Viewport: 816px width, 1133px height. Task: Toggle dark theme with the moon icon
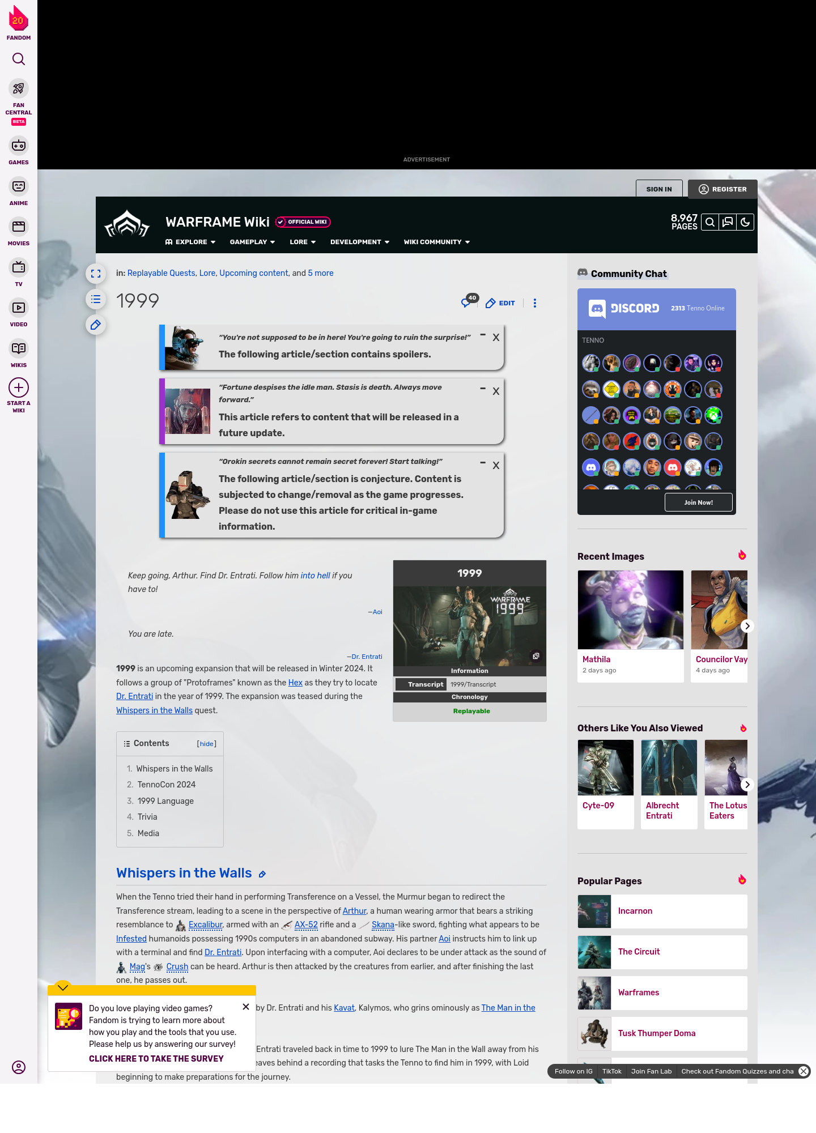(x=745, y=222)
